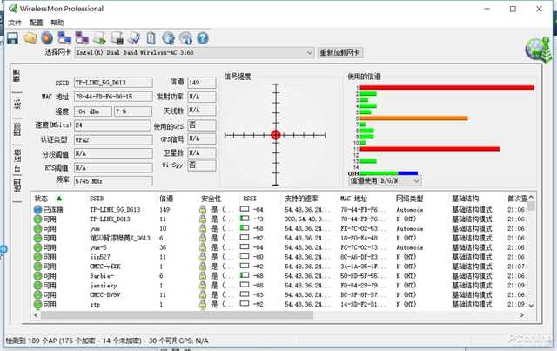
Task: Click the plain globe toolbar icon
Action: (x=168, y=38)
